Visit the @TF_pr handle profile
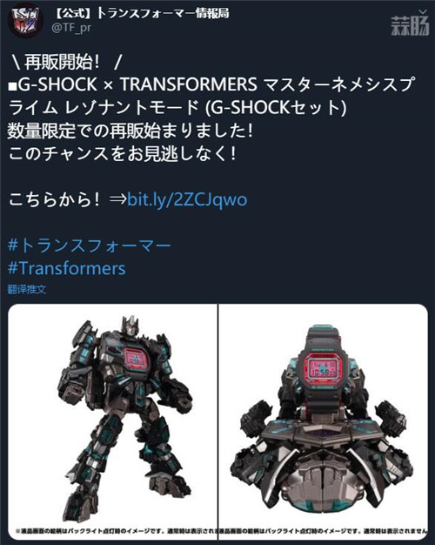This screenshot has height=545, width=435. [71, 28]
